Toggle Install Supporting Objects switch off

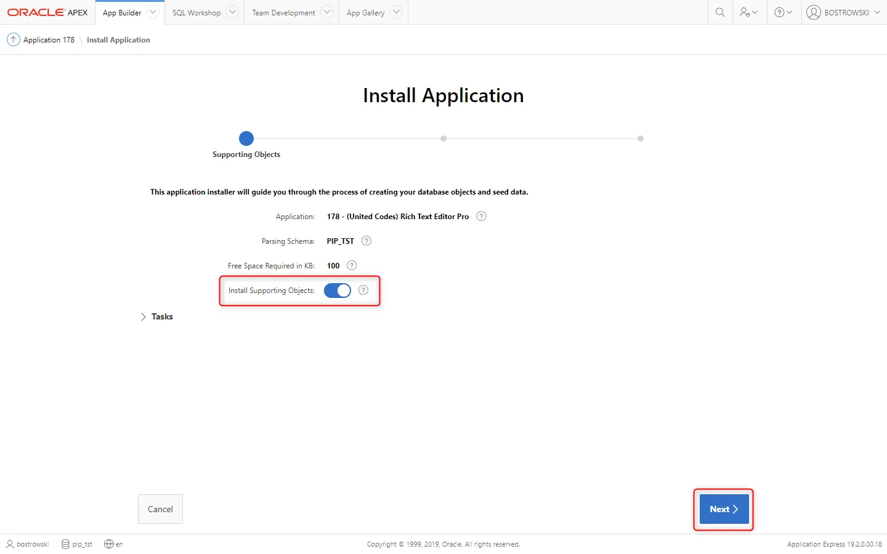click(x=338, y=291)
